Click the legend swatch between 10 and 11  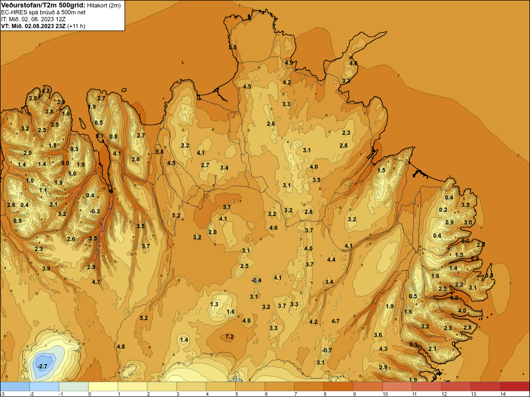click(397, 386)
